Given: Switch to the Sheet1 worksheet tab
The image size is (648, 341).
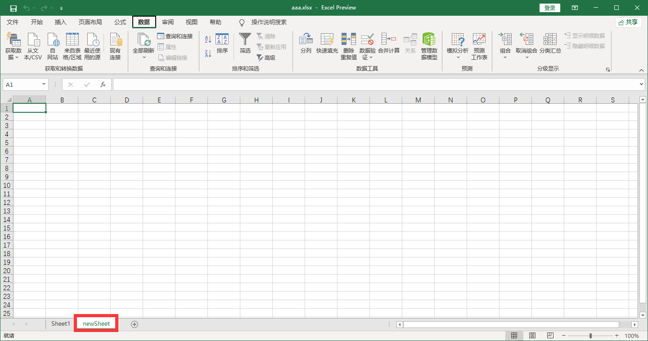Looking at the screenshot, I should click(61, 323).
